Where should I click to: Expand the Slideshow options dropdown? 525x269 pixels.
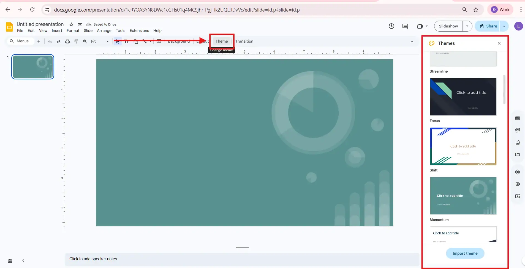(468, 26)
